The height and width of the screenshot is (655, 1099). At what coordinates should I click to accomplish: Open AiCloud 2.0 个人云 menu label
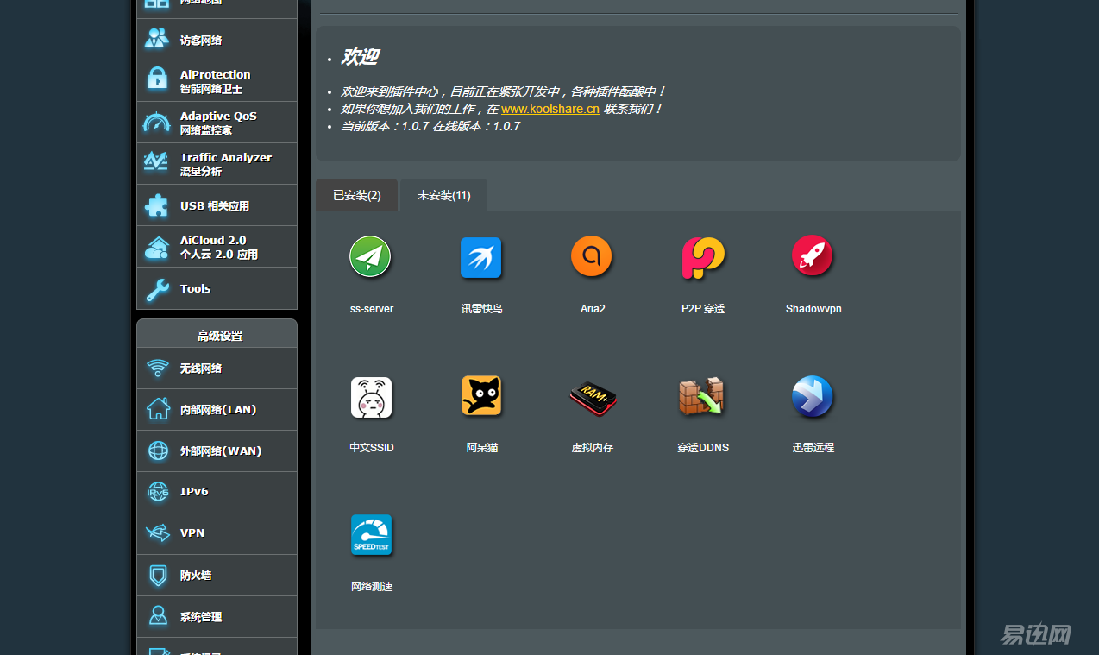click(x=219, y=247)
